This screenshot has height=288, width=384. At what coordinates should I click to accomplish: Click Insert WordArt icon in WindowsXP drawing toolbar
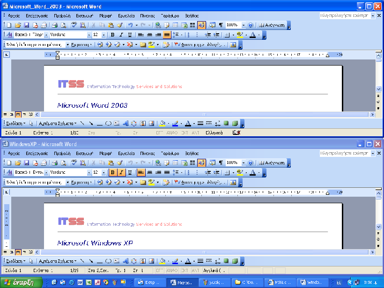tap(126, 261)
